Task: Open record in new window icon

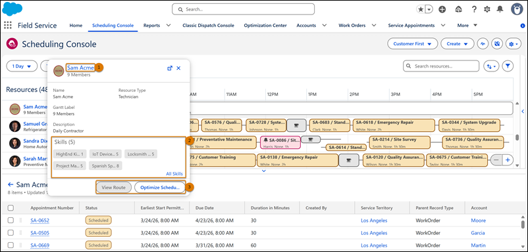Action: click(x=170, y=68)
